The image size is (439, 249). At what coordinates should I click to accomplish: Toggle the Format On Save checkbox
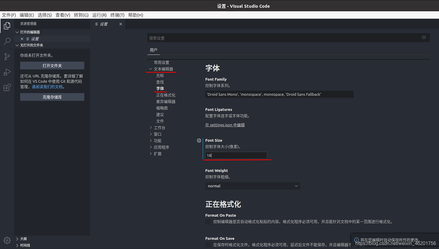[x=208, y=245]
